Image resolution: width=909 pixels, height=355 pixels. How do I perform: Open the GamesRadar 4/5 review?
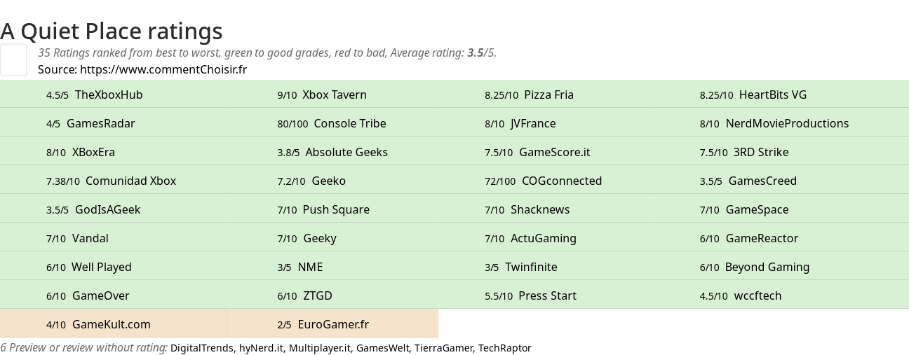116,123
